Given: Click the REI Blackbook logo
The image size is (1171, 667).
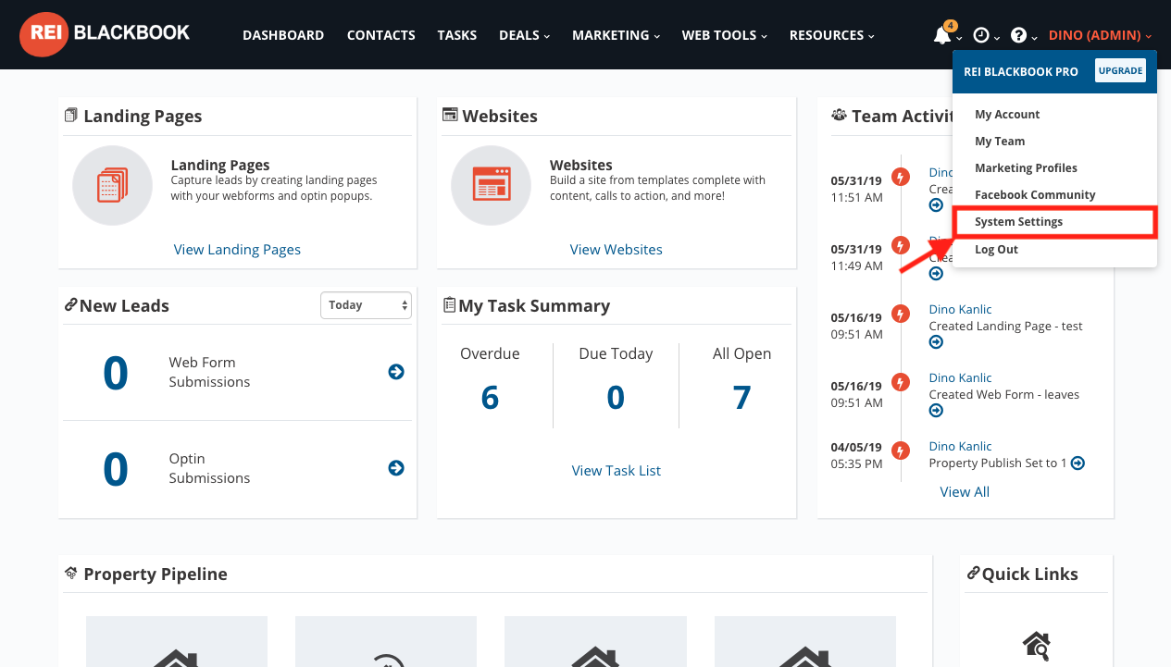Looking at the screenshot, I should 105,34.
